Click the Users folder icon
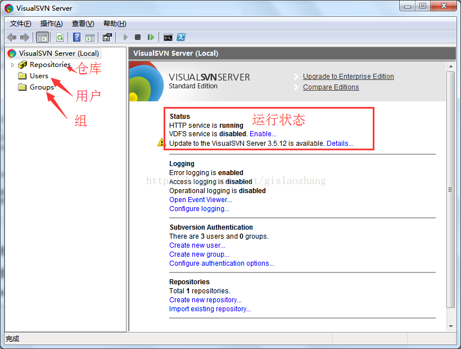Viewport: 461px width, 349px height. click(22, 76)
